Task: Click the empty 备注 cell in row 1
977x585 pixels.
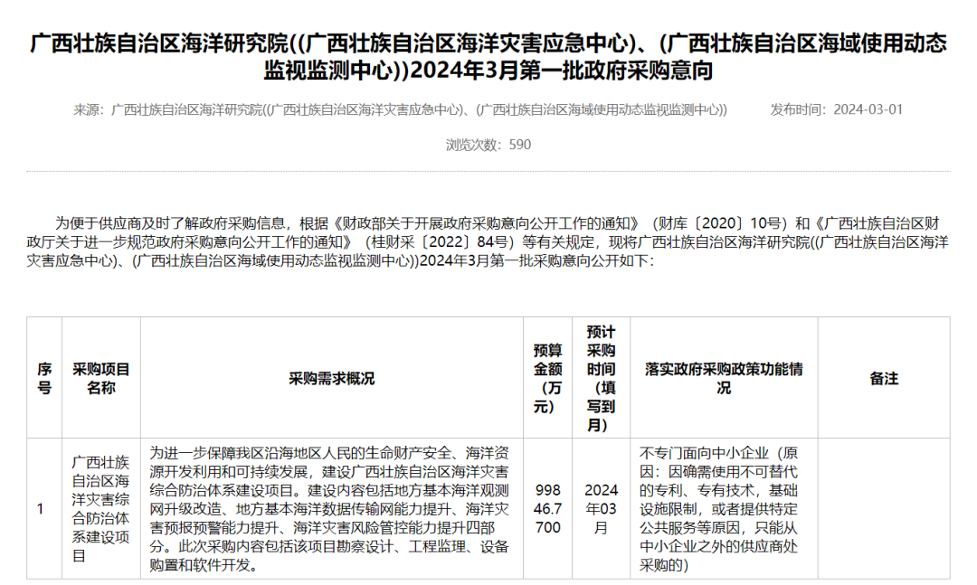Action: tap(884, 509)
